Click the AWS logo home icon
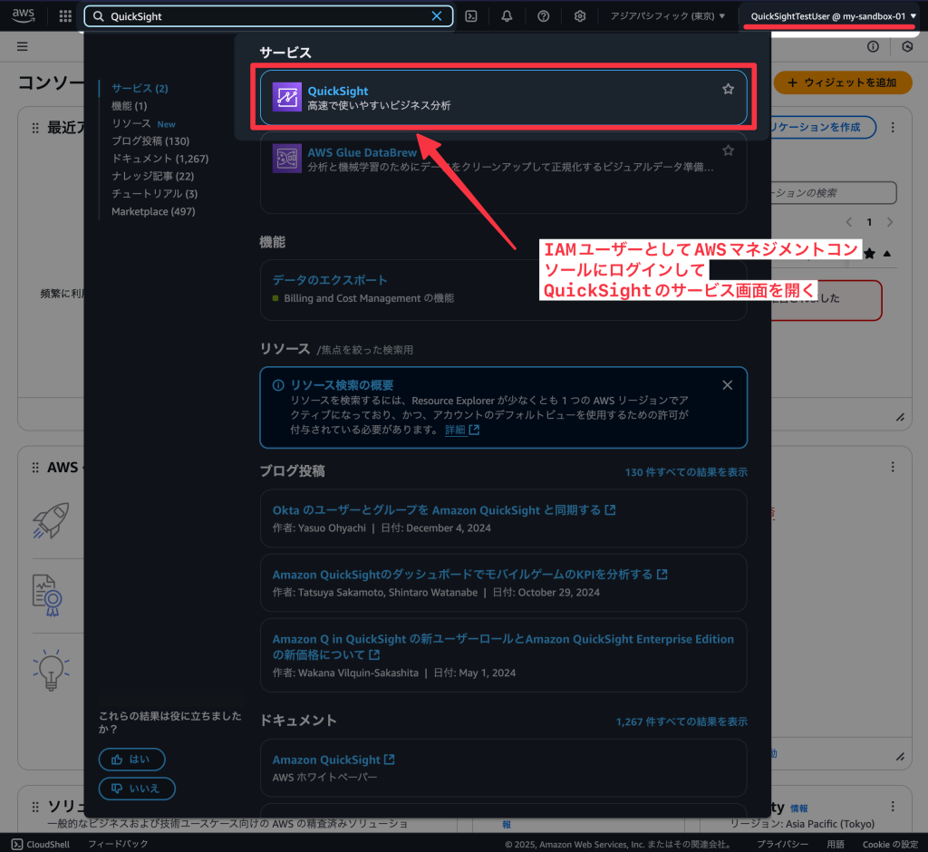Screen dimensions: 928x852 (23, 16)
